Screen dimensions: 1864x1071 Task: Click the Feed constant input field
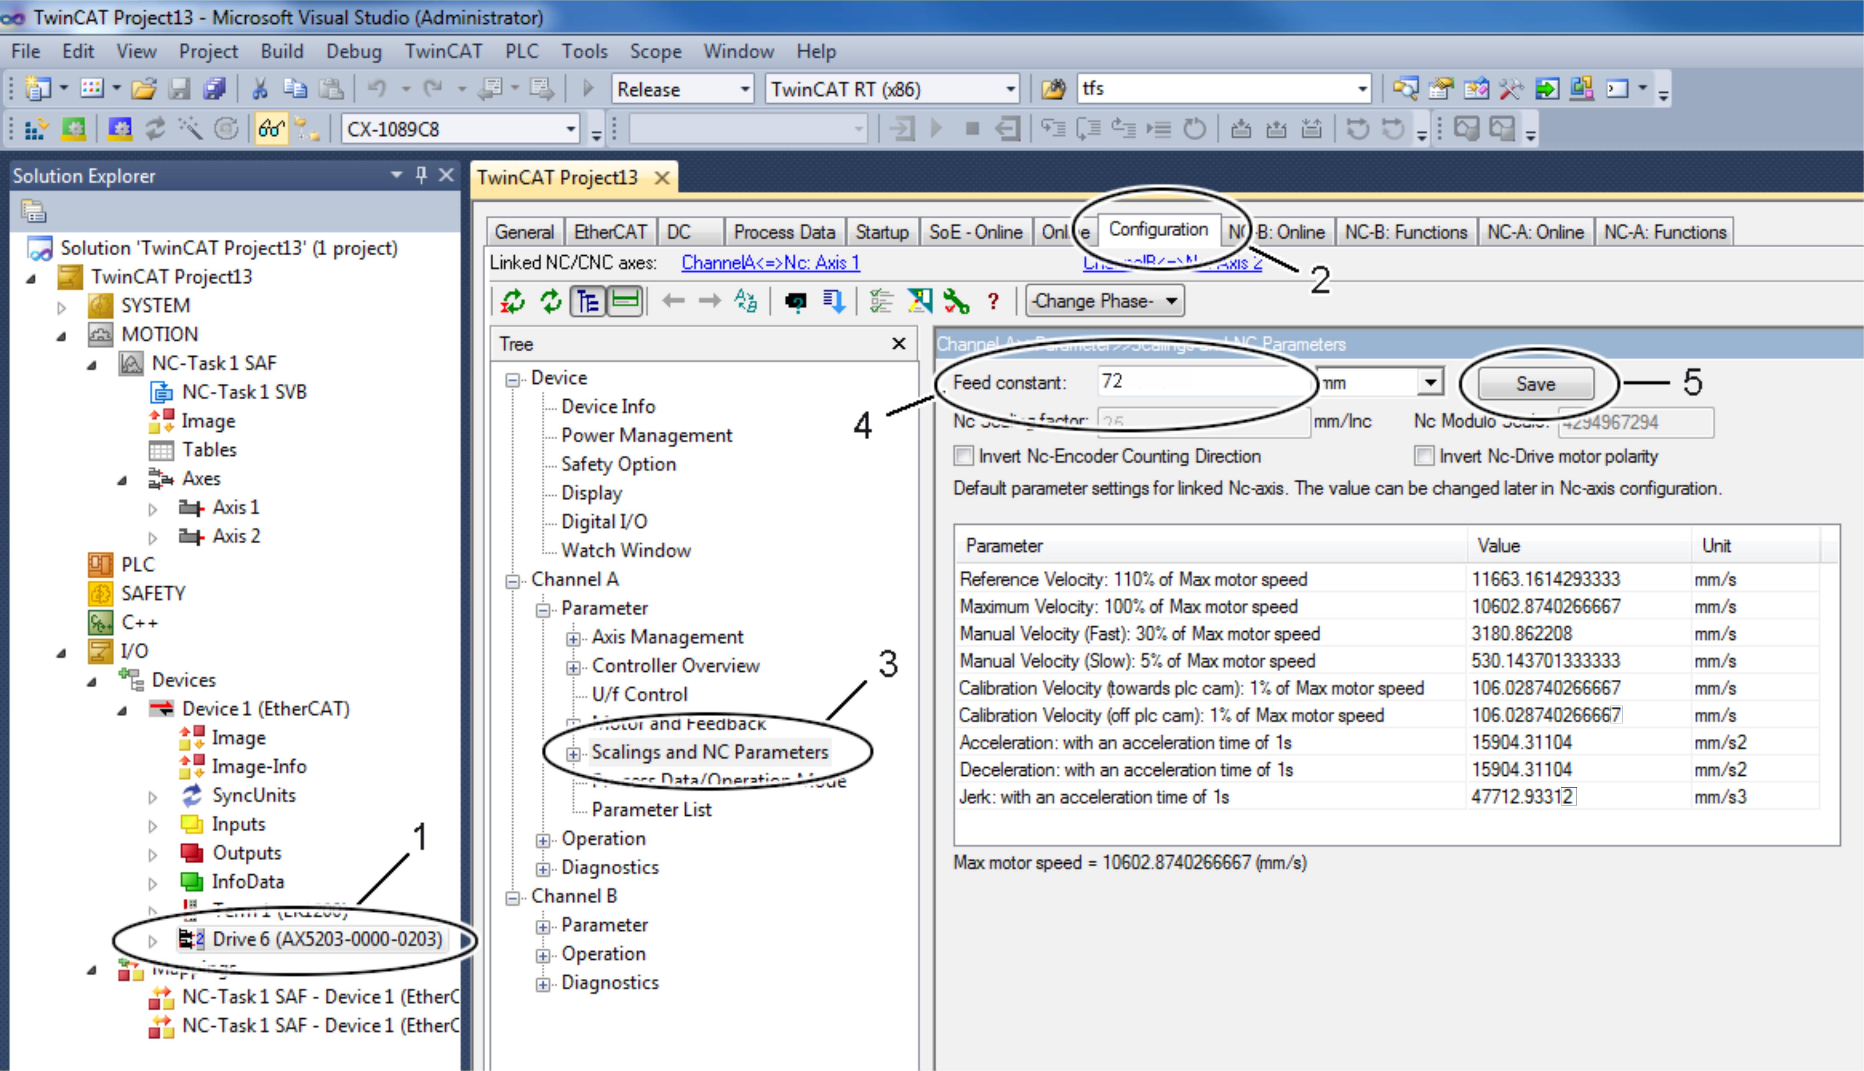click(1205, 382)
